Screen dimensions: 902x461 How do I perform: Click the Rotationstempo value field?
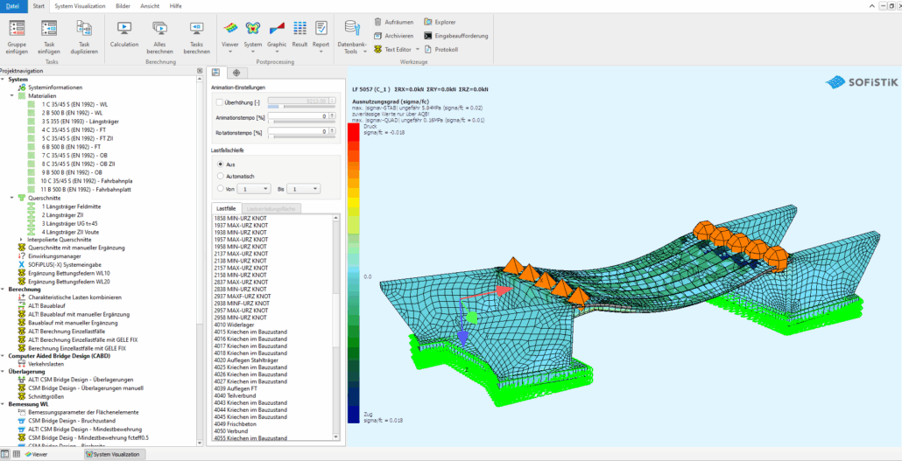[x=299, y=131]
